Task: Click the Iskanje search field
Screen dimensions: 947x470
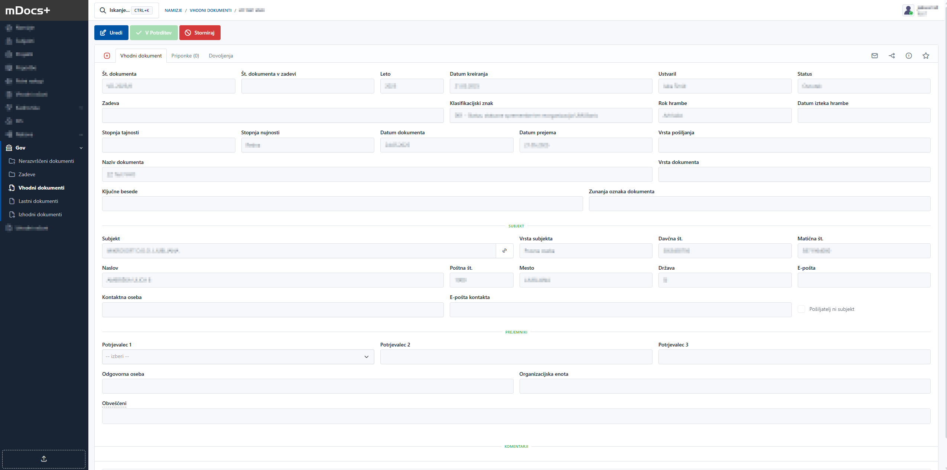Action: point(119,10)
